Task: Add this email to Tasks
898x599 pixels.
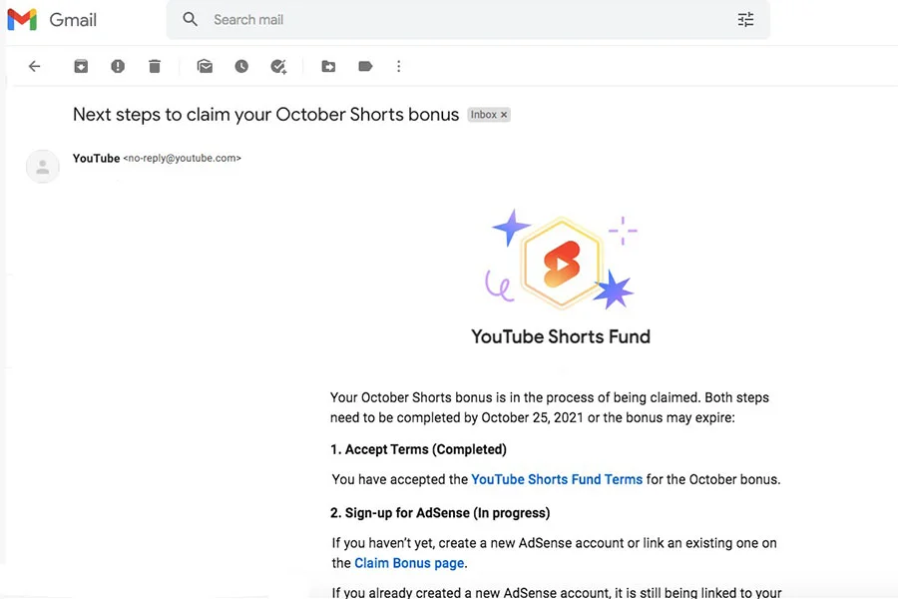Action: click(x=278, y=67)
